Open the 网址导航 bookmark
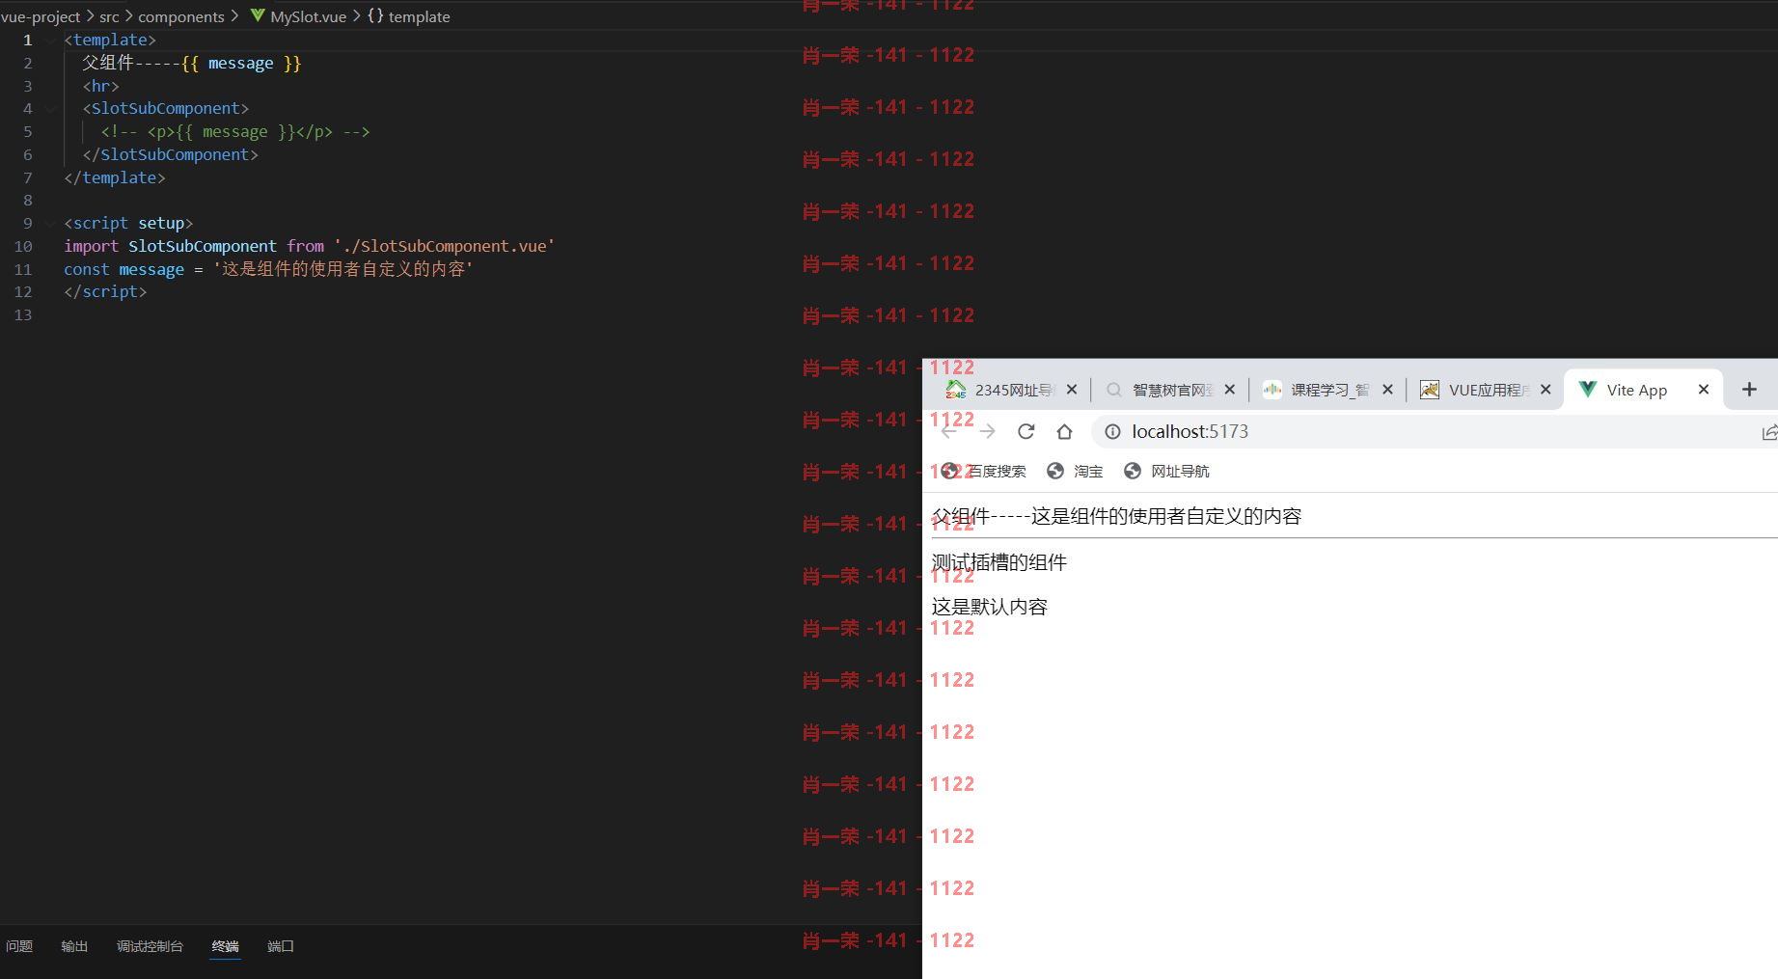Image resolution: width=1778 pixels, height=979 pixels. (x=1166, y=471)
